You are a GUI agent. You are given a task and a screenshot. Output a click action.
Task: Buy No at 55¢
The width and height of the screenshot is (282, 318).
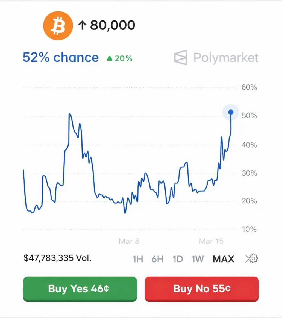202,289
